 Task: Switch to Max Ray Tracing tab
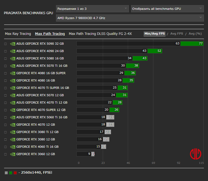(x=18, y=34)
